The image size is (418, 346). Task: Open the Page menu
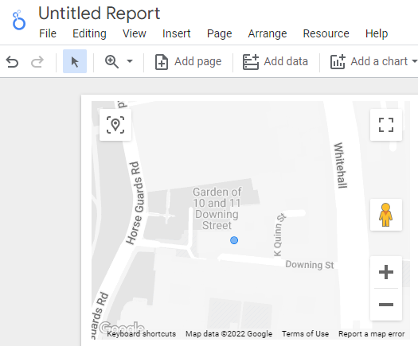[x=220, y=34]
